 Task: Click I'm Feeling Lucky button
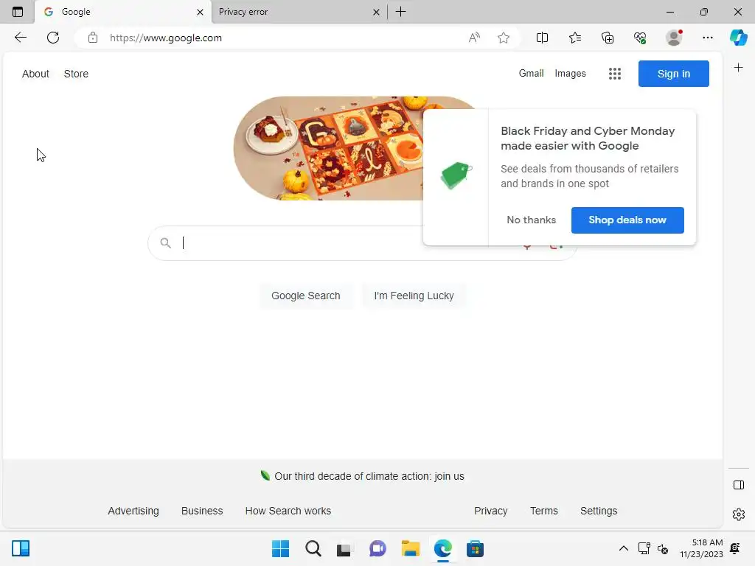(414, 296)
